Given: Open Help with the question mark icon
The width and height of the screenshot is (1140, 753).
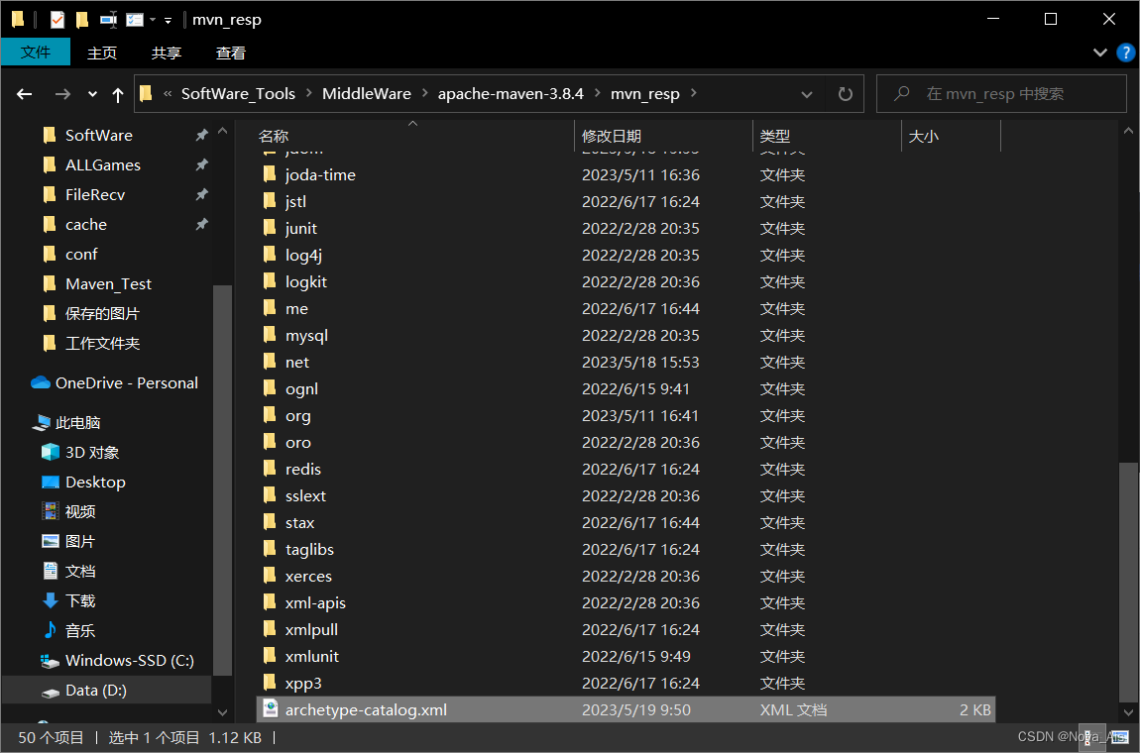Looking at the screenshot, I should [x=1125, y=53].
